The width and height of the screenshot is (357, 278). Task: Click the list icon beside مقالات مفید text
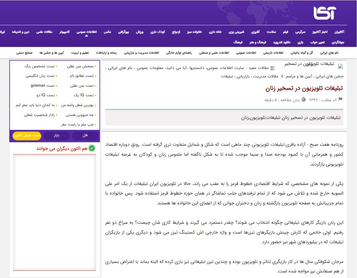pyautogui.click(x=272, y=68)
